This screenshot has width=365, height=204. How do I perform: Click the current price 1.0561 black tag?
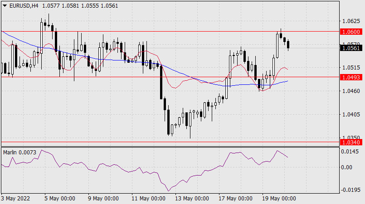point(351,48)
